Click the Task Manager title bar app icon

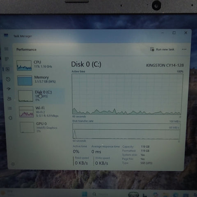click(x=6, y=35)
